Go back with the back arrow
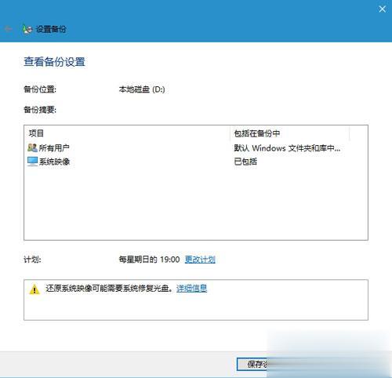The width and height of the screenshot is (392, 378). point(9,29)
